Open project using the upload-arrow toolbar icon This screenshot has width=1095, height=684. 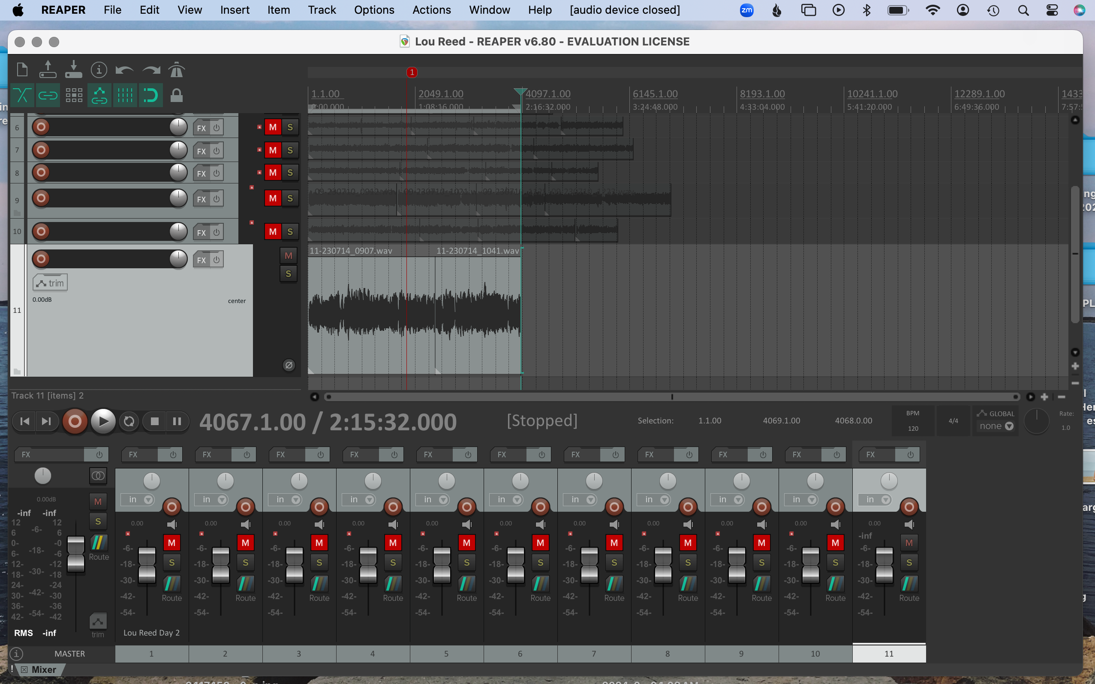click(48, 70)
